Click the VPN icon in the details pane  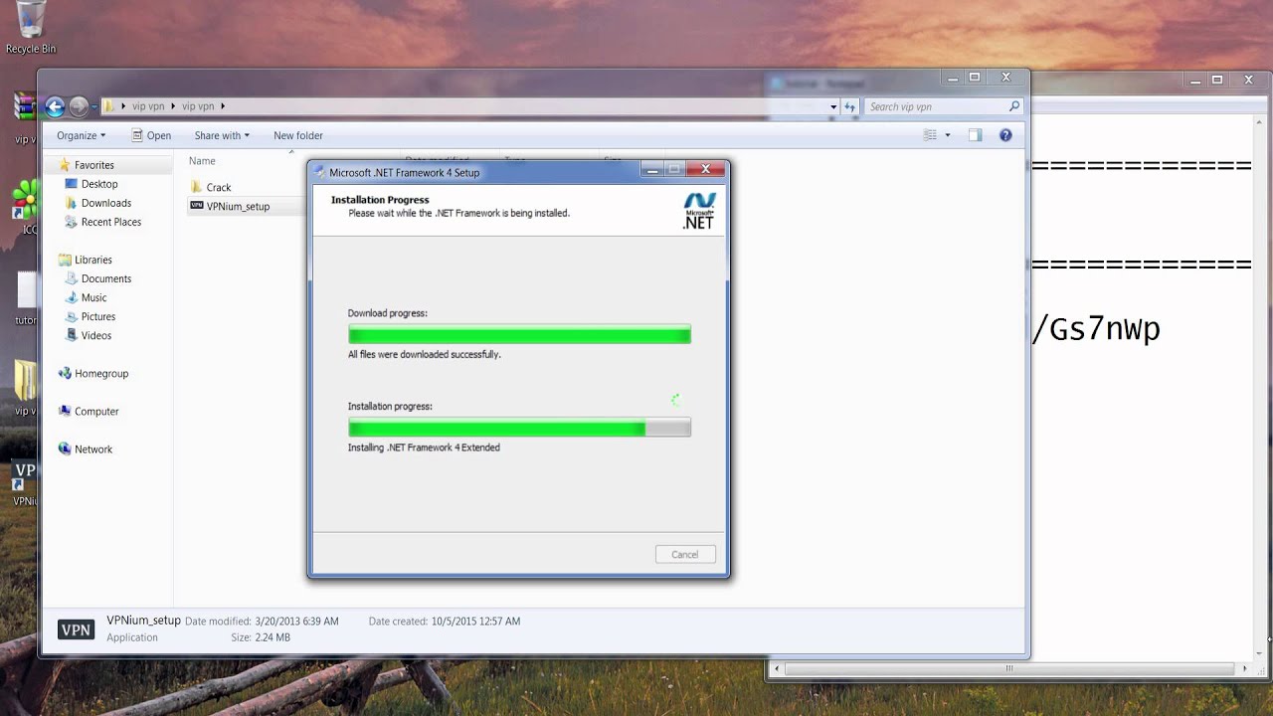(76, 629)
